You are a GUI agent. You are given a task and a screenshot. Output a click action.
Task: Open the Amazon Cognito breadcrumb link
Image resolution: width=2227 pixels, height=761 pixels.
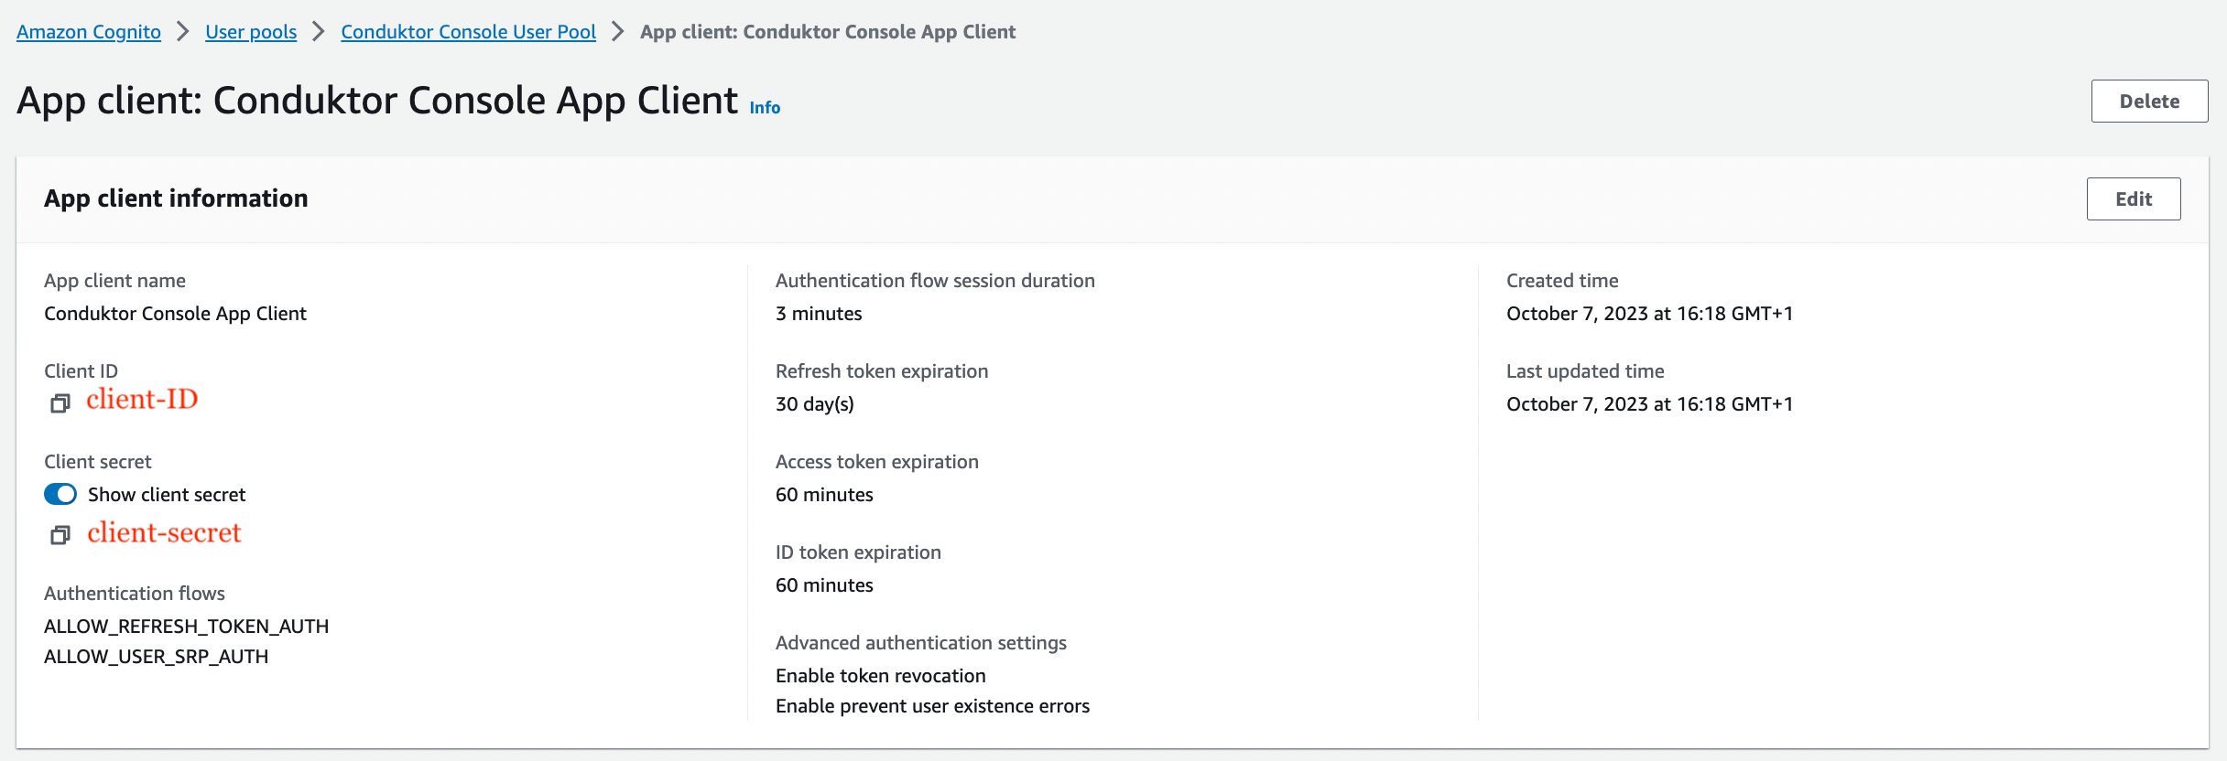pyautogui.click(x=89, y=32)
